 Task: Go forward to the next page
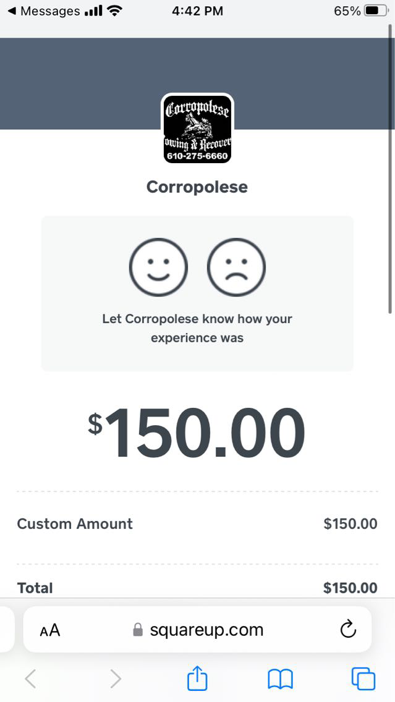point(115,679)
